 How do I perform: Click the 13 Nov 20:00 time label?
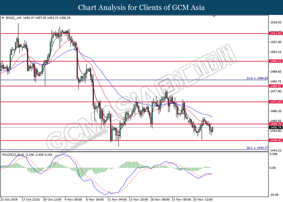138,200
